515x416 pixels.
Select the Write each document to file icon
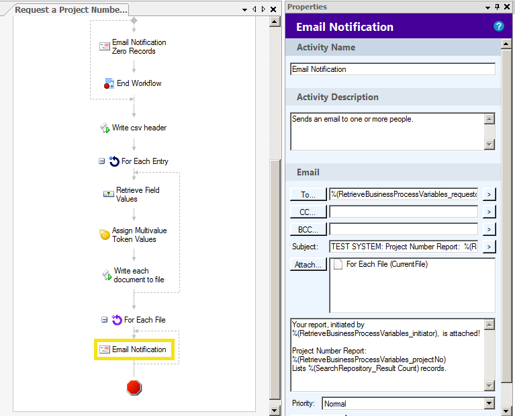pyautogui.click(x=105, y=275)
